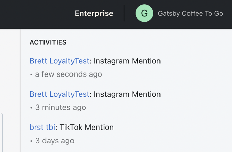Viewport: 232px width, 152px height.
Task: Open the first Brett LoyaltyTest activity link
Action: click(x=59, y=61)
